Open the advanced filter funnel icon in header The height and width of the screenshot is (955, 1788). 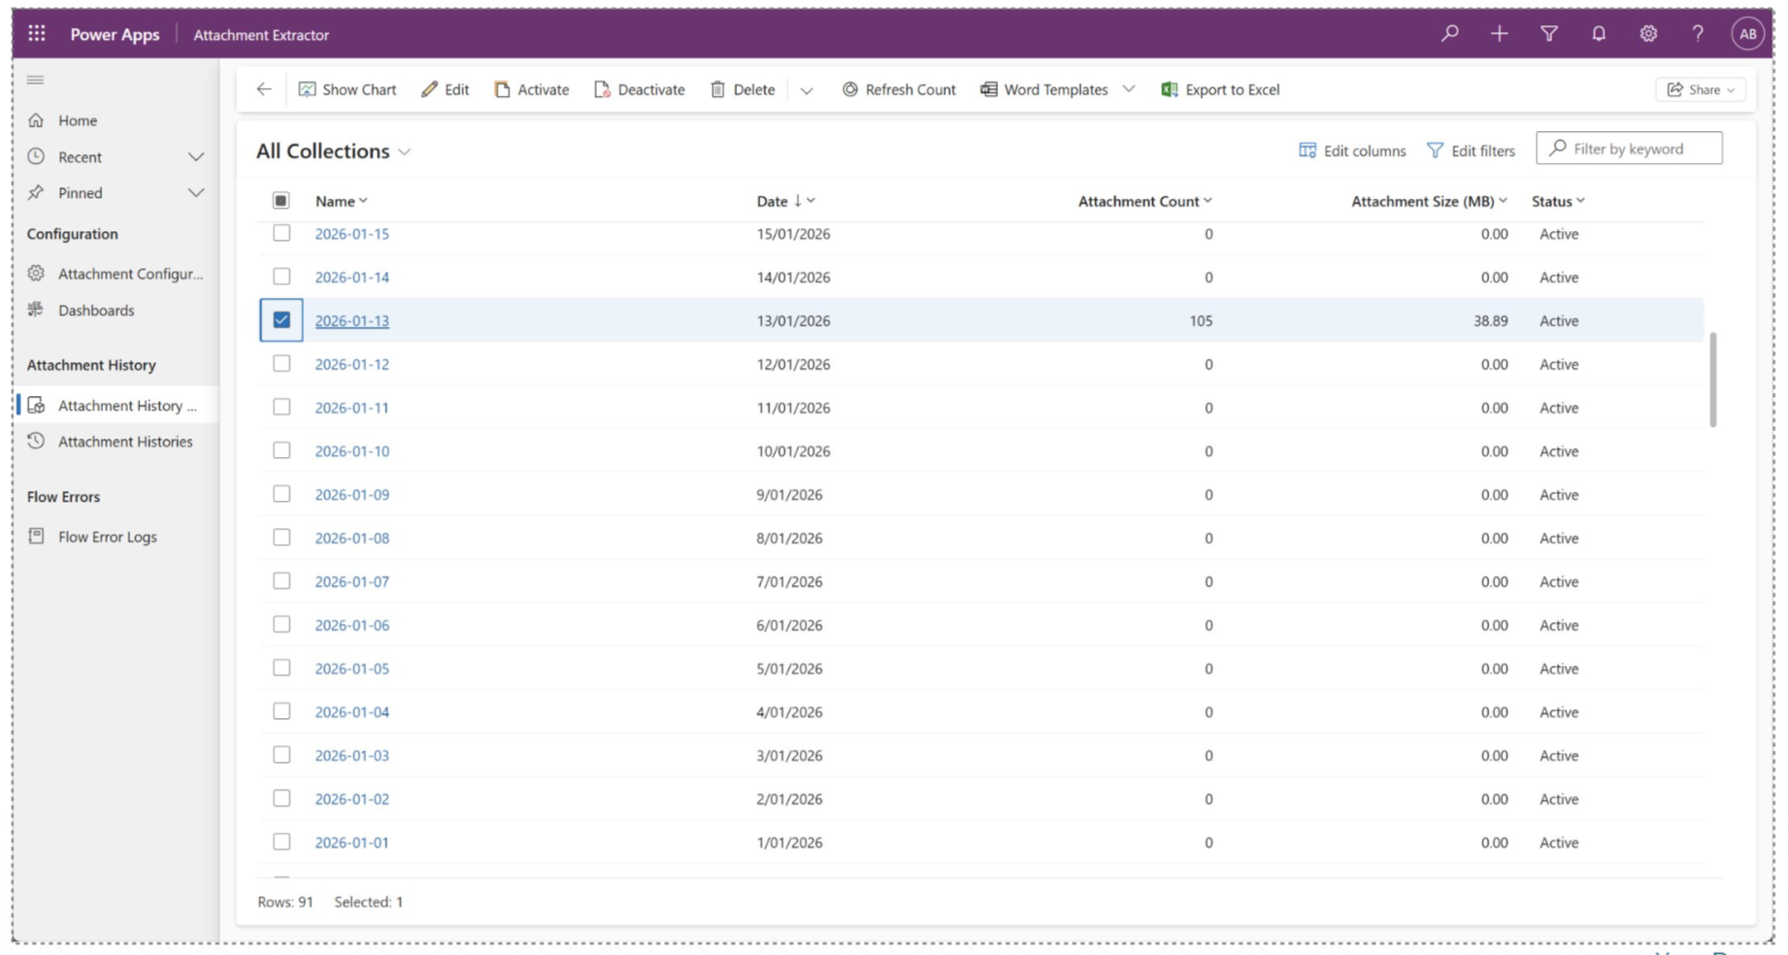tap(1549, 34)
